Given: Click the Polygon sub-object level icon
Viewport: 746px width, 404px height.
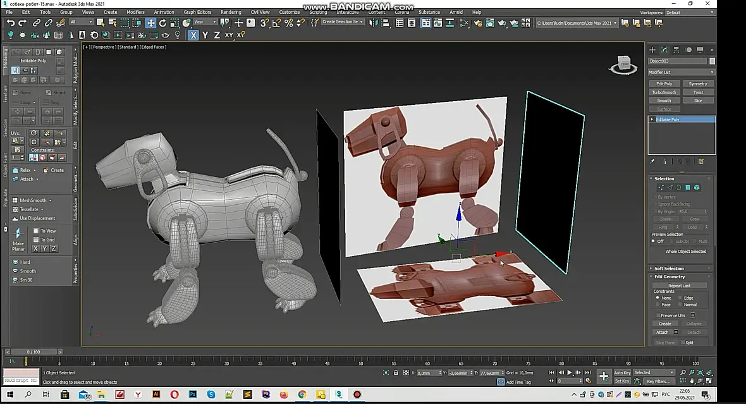Looking at the screenshot, I should [x=688, y=188].
